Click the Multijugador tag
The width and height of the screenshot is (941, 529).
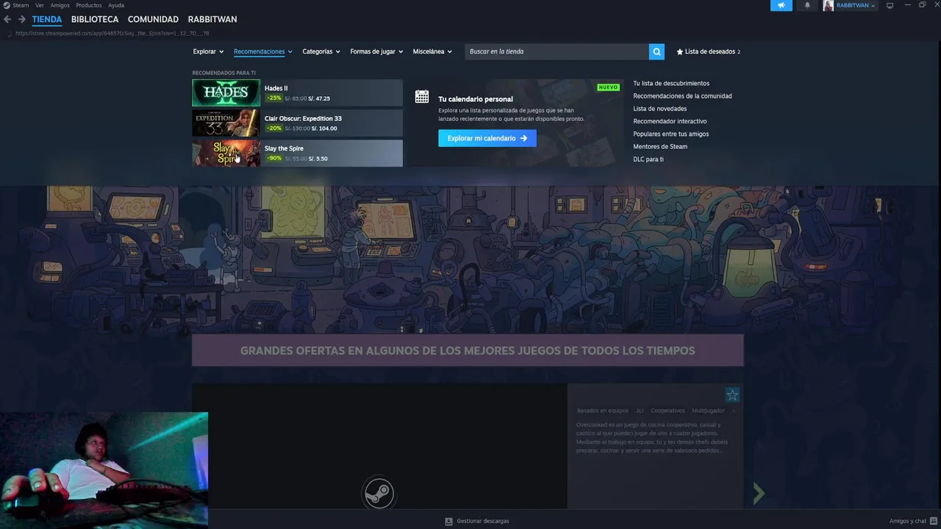(708, 411)
